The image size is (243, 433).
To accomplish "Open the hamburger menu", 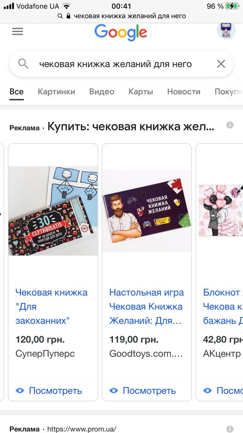I will click(x=18, y=32).
